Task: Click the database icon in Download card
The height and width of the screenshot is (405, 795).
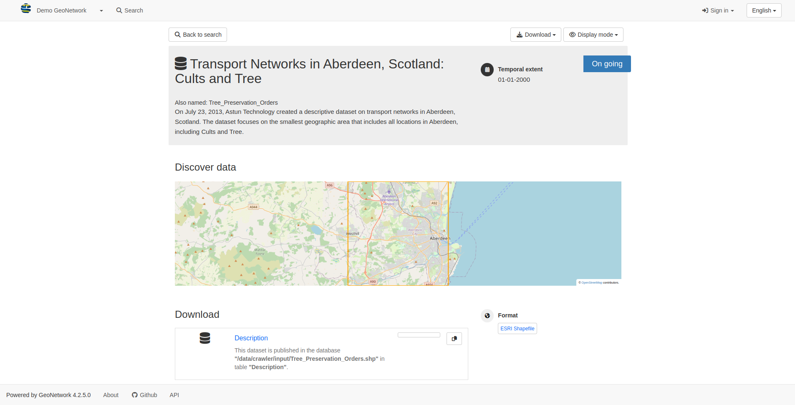Action: point(205,338)
